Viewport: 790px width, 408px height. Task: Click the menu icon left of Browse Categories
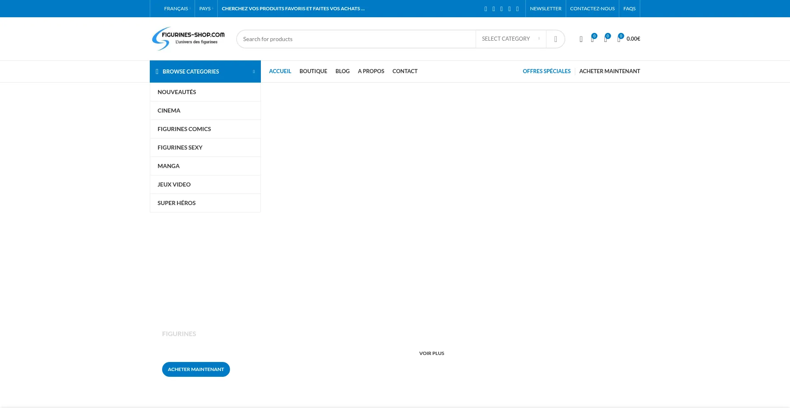pyautogui.click(x=157, y=71)
